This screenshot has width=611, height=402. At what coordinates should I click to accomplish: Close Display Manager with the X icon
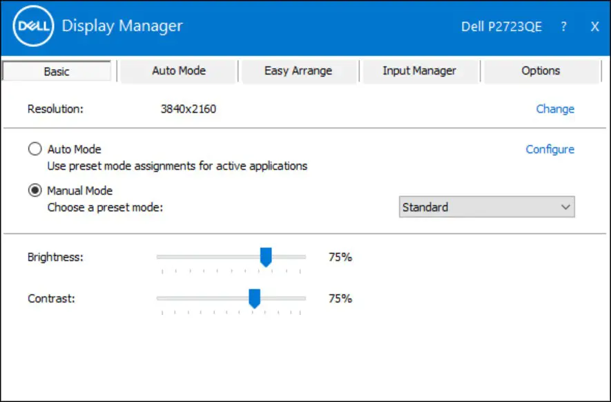594,27
